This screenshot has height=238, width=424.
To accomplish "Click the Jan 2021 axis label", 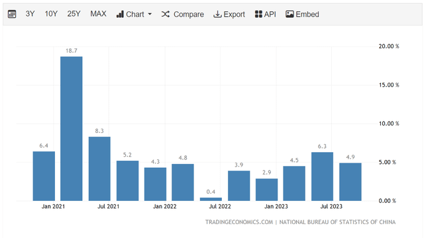I will point(53,206).
